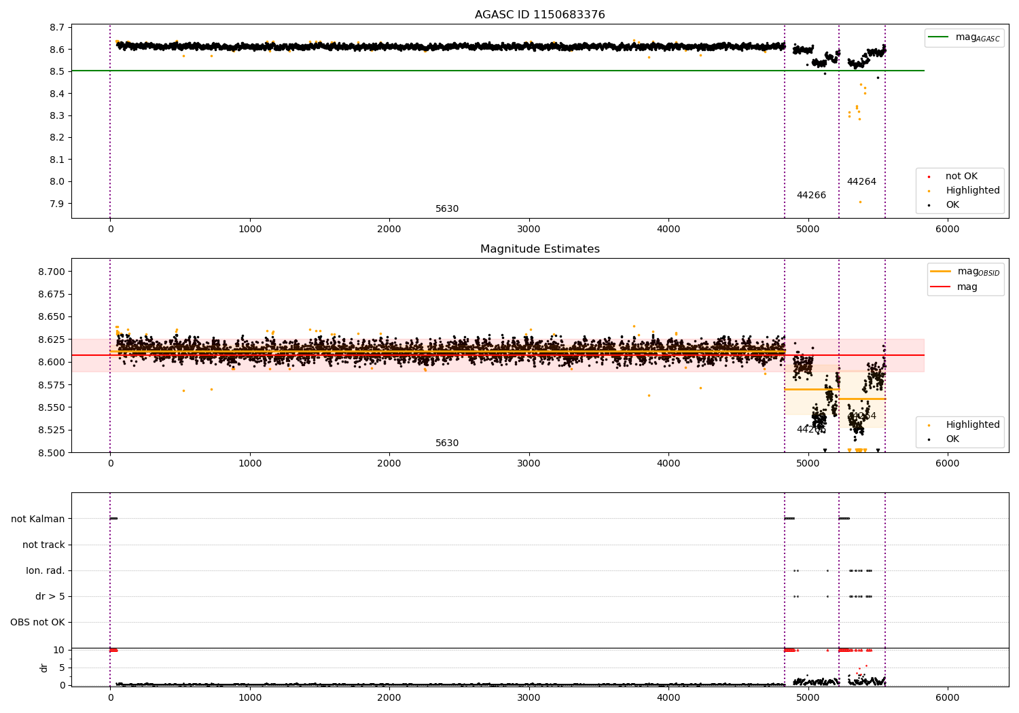Click the "AGASC ID 1150683376" plot title
This screenshot has width=1019, height=713.
[x=539, y=15]
